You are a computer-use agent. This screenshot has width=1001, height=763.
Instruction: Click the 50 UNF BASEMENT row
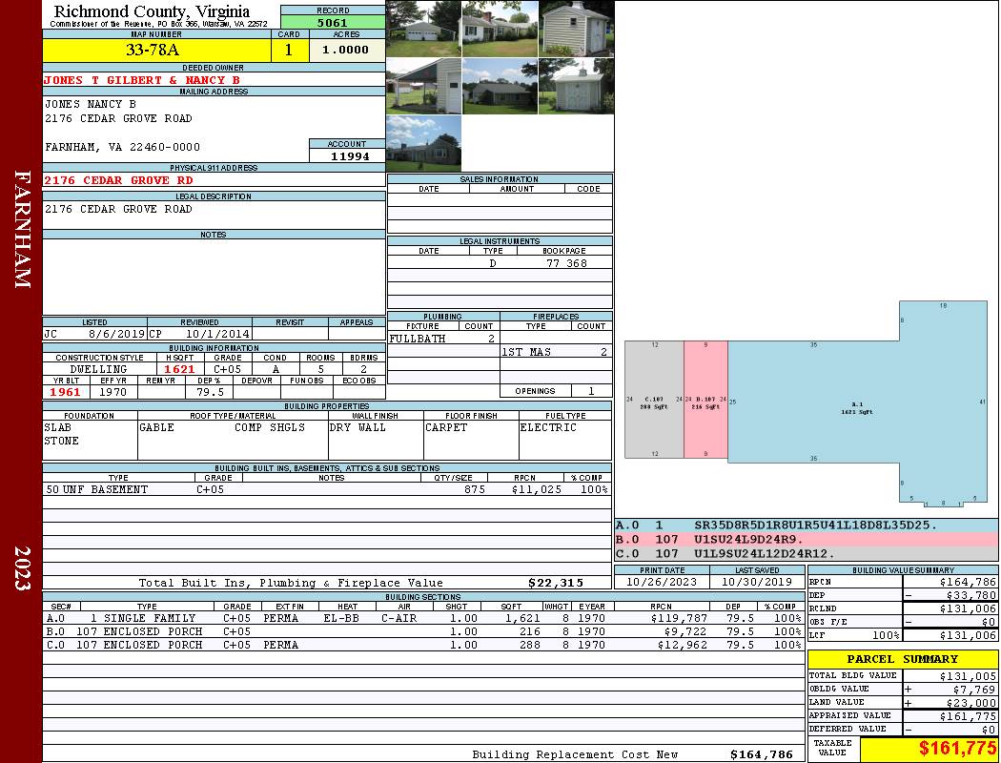(327, 489)
